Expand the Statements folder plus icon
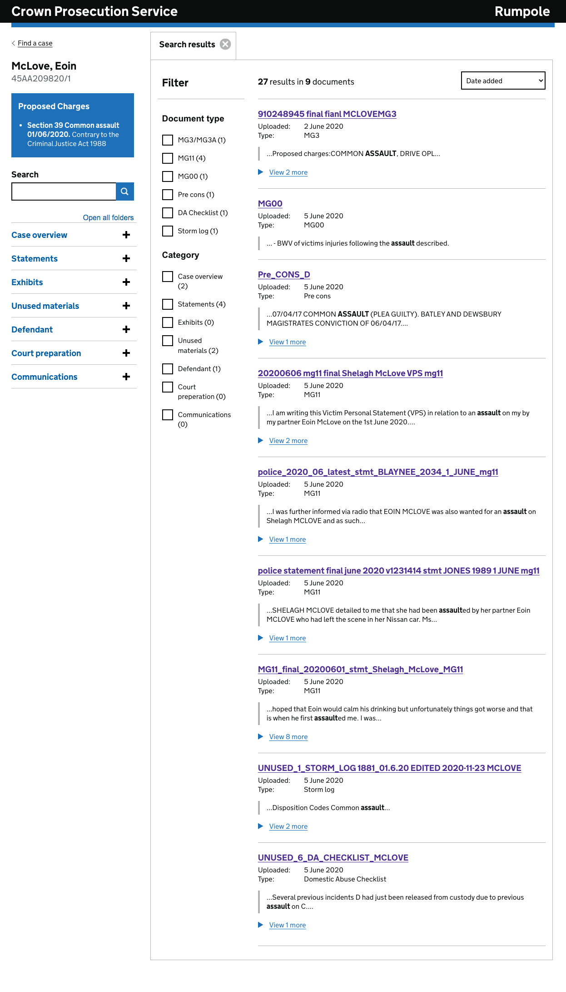 126,259
